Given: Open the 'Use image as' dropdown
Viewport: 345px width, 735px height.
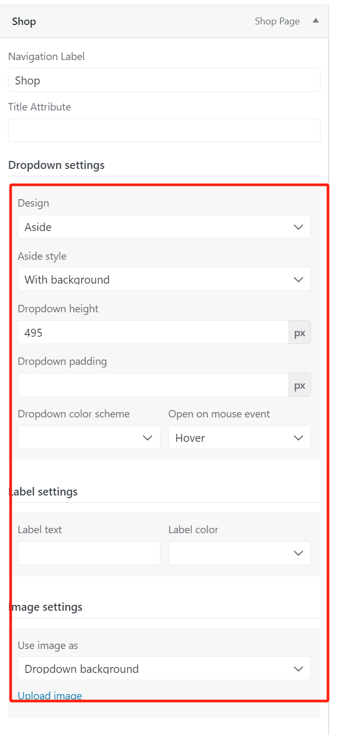Looking at the screenshot, I should pyautogui.click(x=164, y=669).
